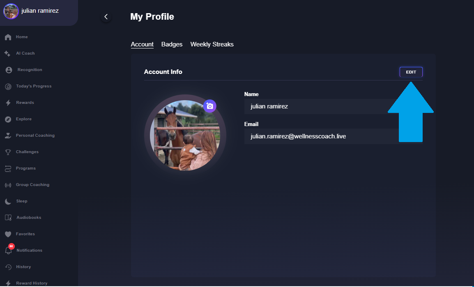Click the Group Coaching broadcast icon
The height and width of the screenshot is (287, 474).
point(8,185)
